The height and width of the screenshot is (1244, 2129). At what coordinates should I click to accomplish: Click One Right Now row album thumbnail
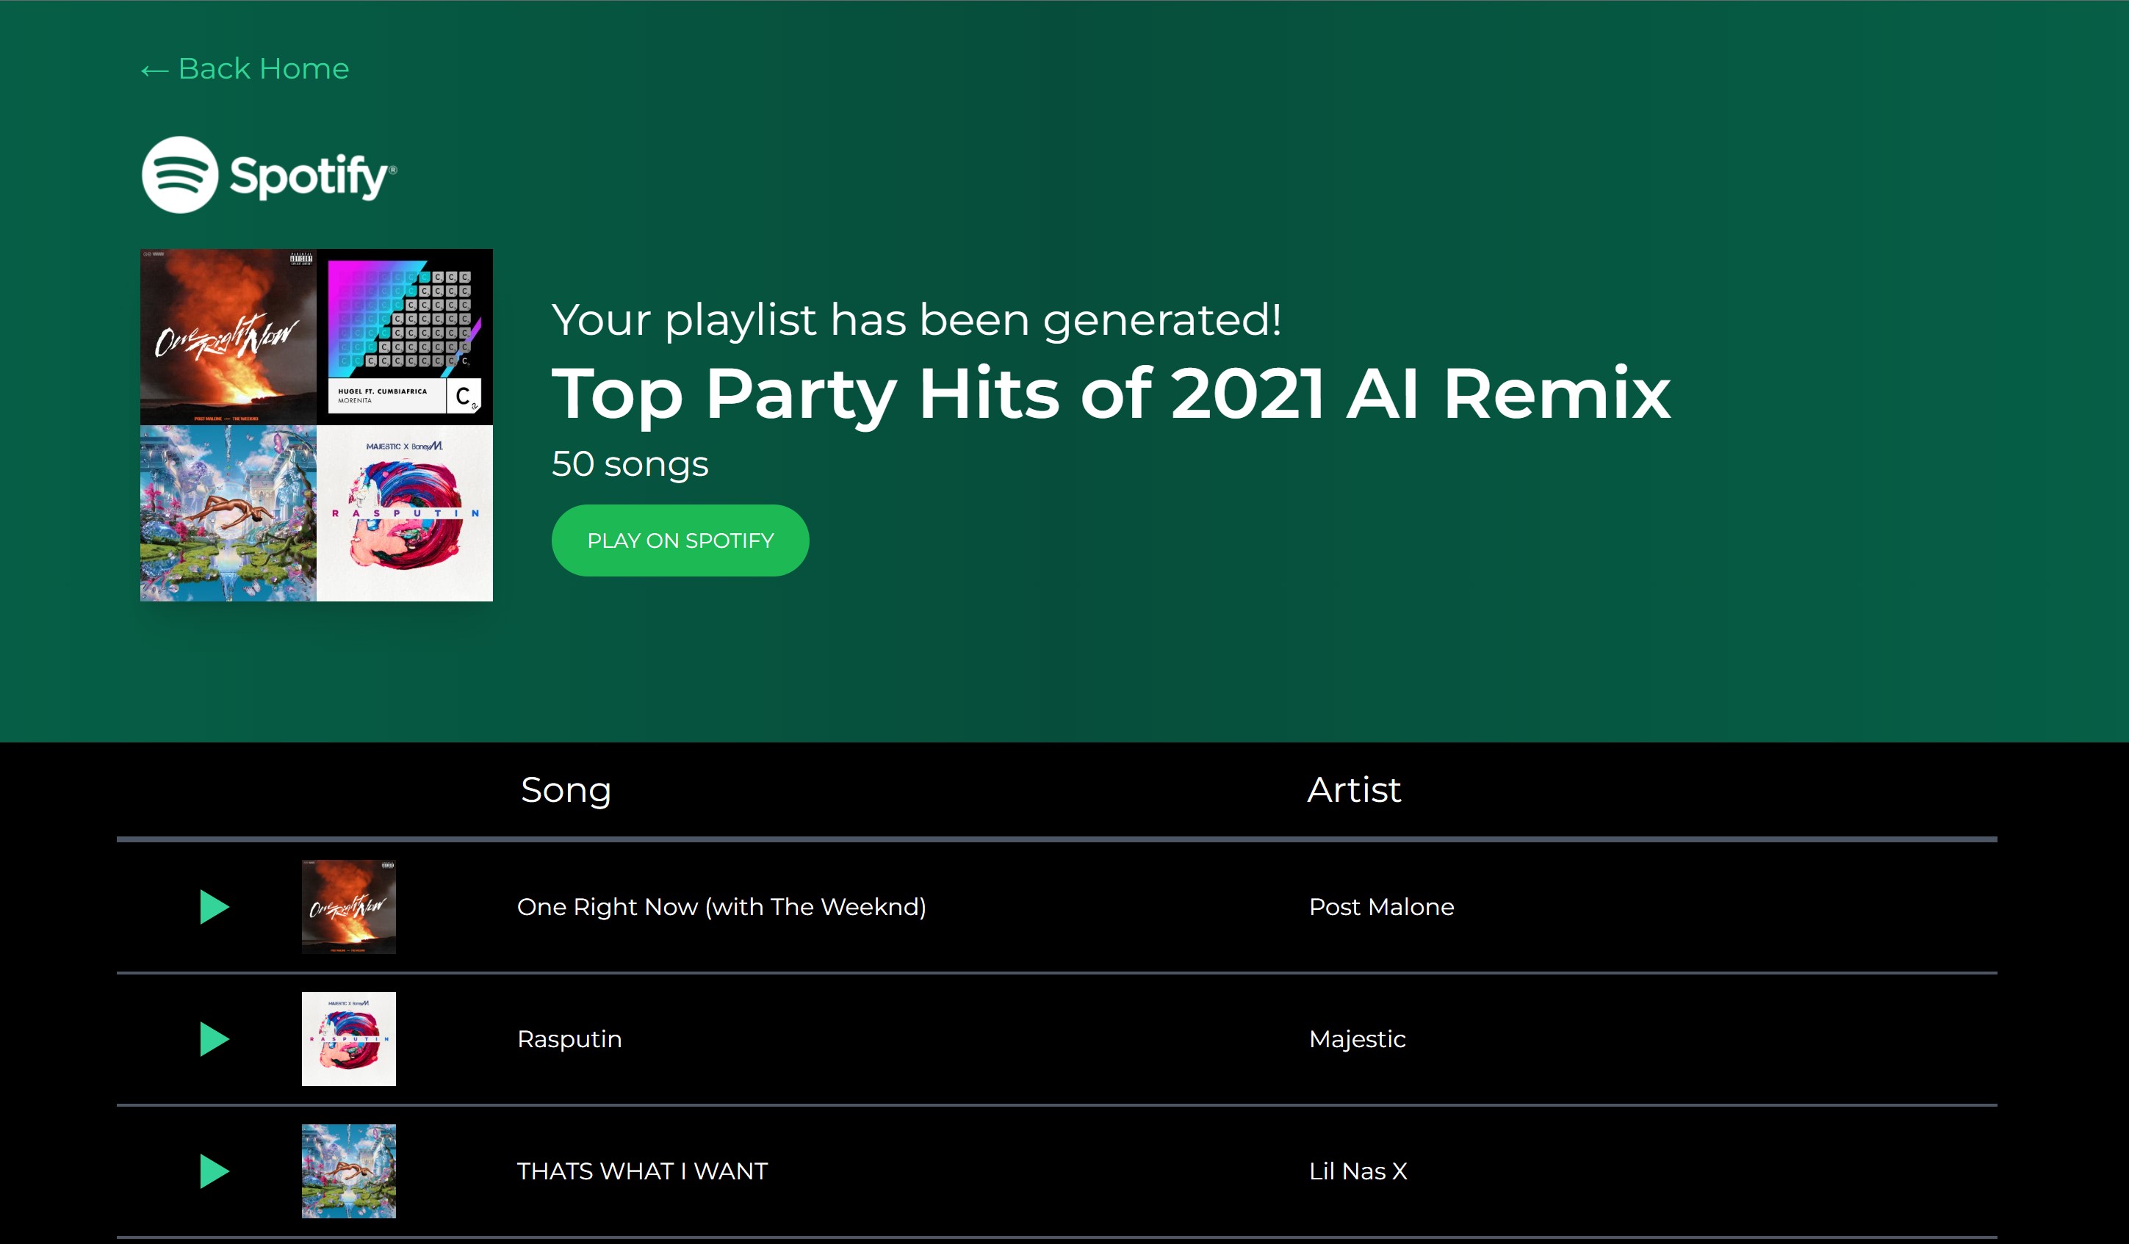348,907
